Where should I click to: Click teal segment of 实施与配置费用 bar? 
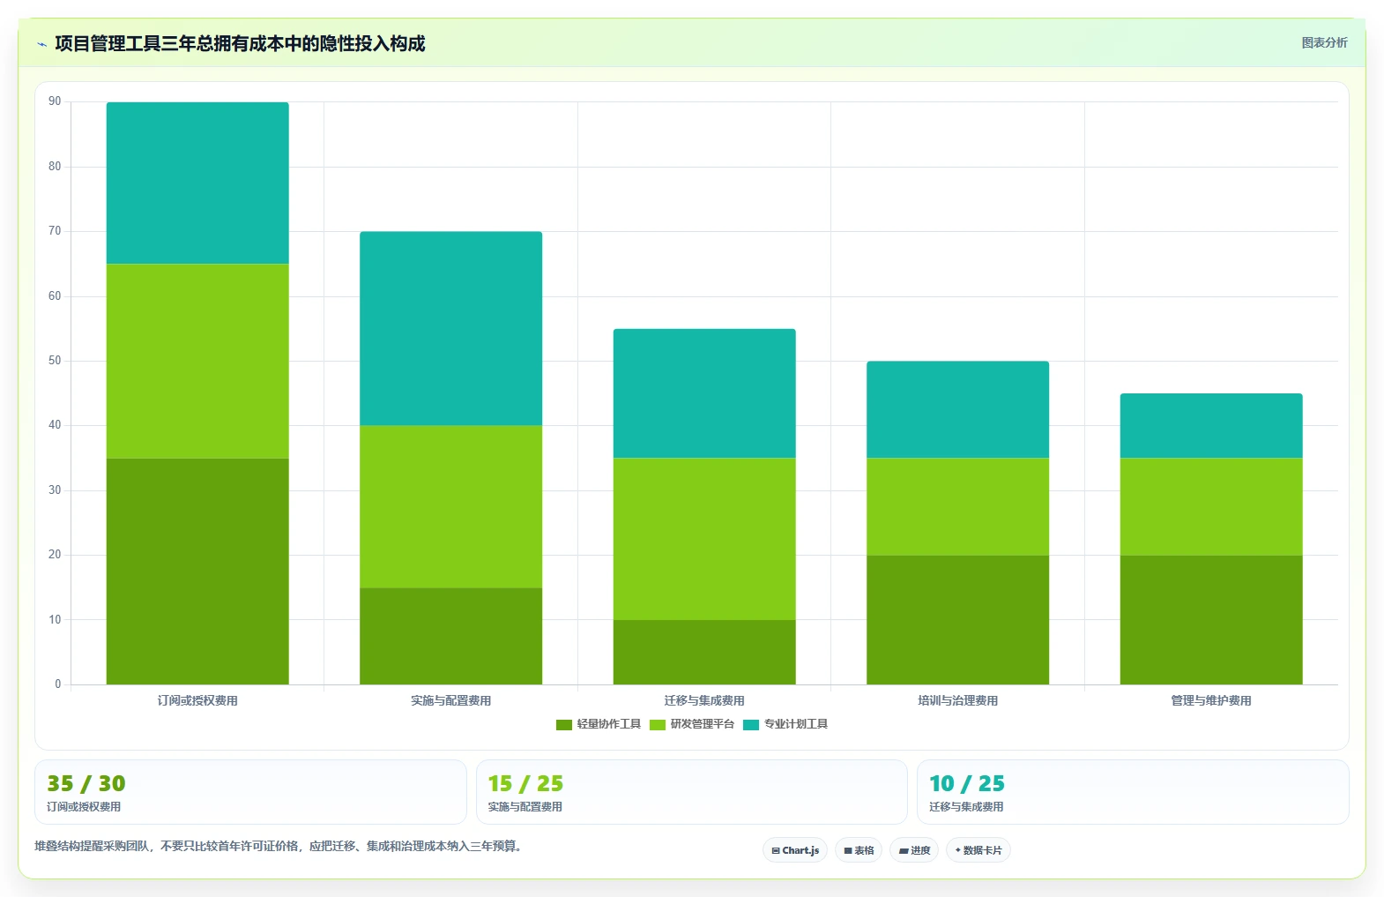[x=450, y=329]
